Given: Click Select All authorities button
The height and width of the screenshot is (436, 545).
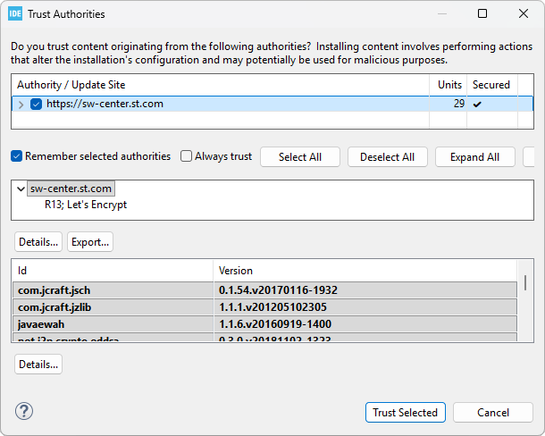Looking at the screenshot, I should pos(299,157).
